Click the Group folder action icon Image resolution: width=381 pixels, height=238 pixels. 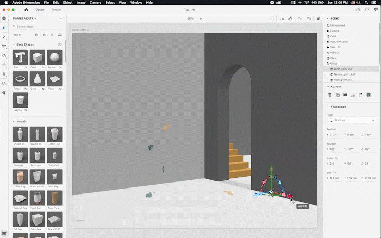pyautogui.click(x=345, y=95)
